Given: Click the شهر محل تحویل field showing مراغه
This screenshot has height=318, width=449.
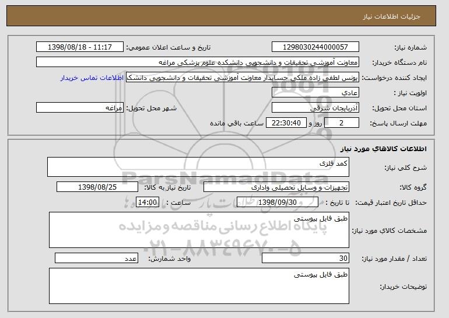Looking at the screenshot, I should pos(80,108).
